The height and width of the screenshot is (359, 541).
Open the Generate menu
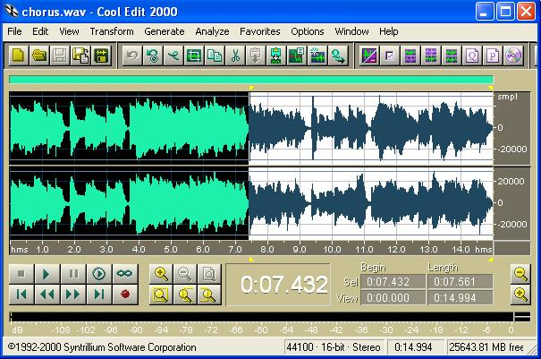click(x=165, y=31)
